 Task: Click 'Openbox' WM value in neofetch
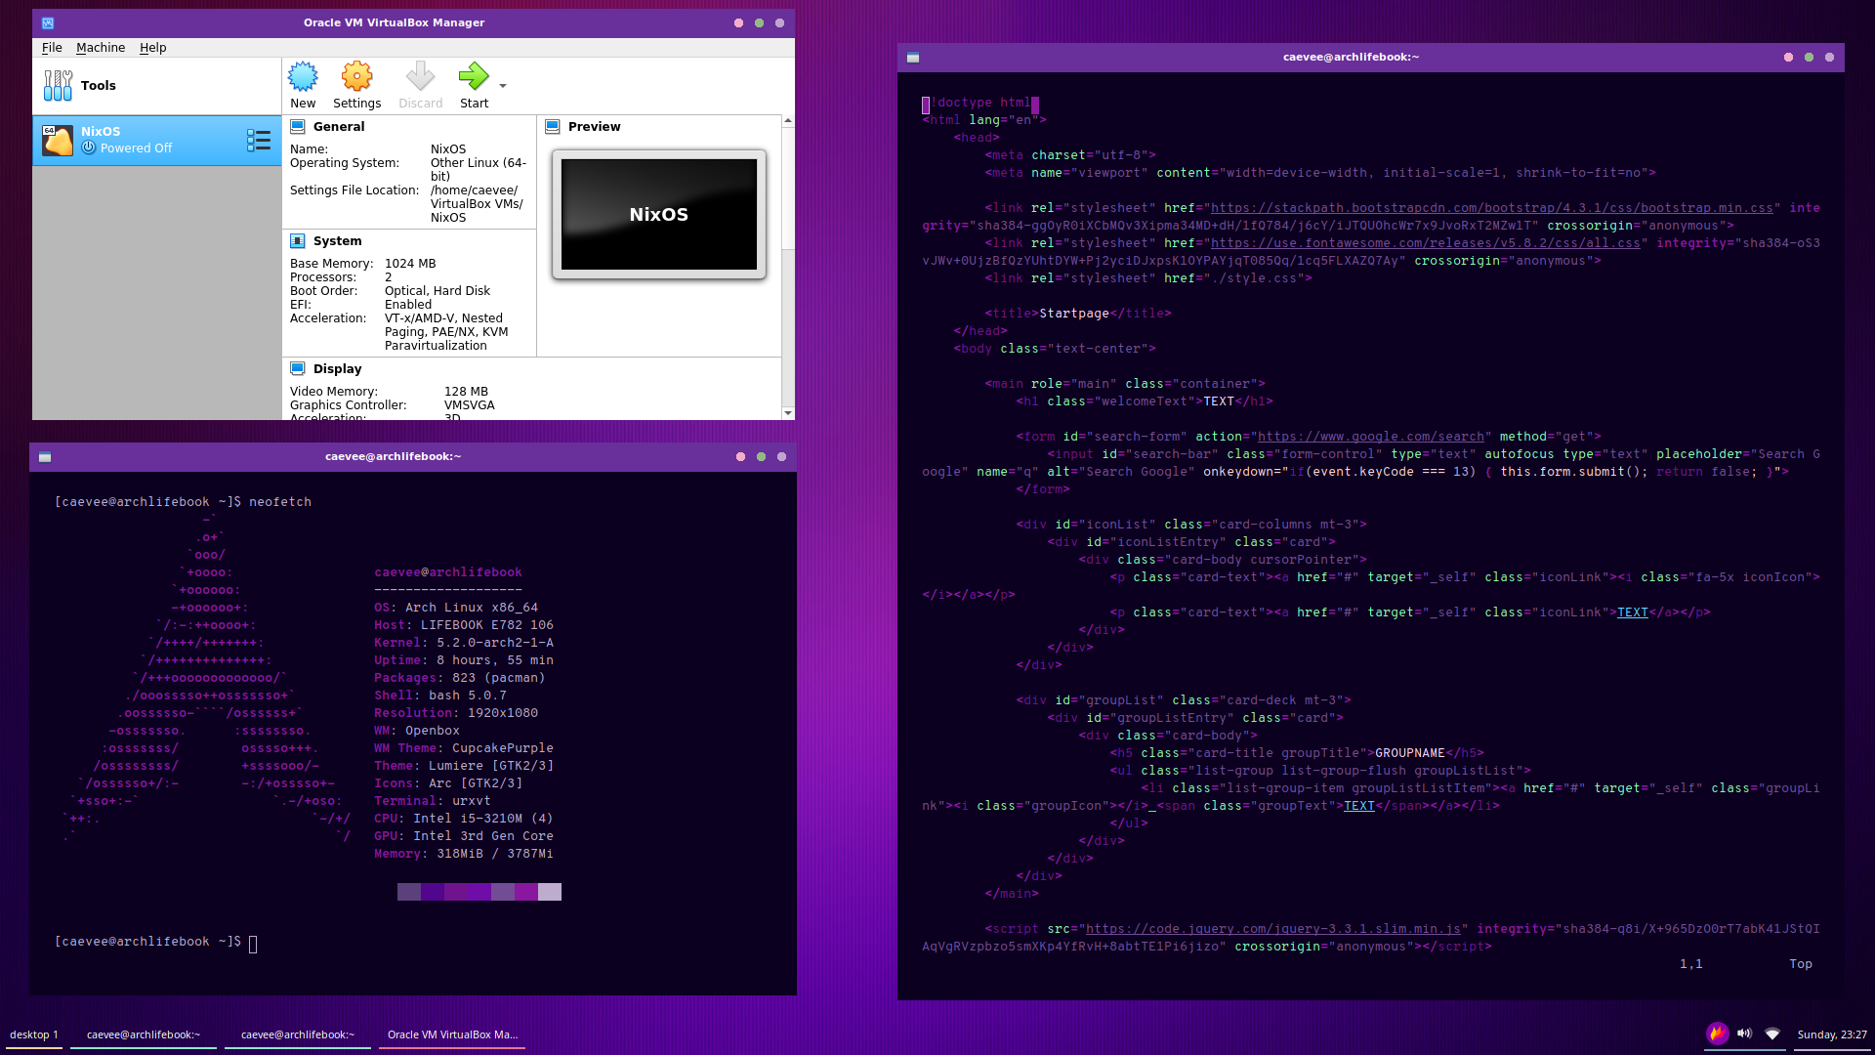tap(433, 731)
